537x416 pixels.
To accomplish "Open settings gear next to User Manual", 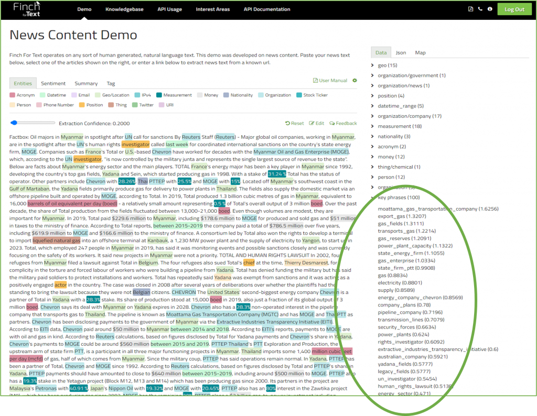I will [355, 81].
